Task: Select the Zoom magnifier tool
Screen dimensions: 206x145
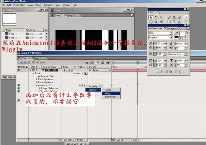Action: [156, 22]
